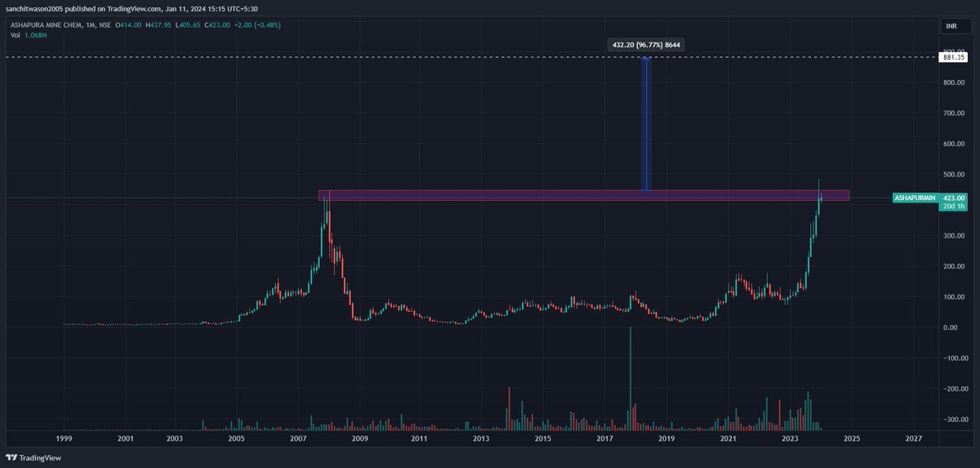Click 0.00 on the price axis

pos(951,328)
